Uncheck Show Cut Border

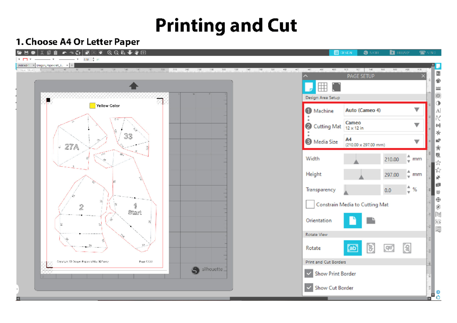coord(309,288)
